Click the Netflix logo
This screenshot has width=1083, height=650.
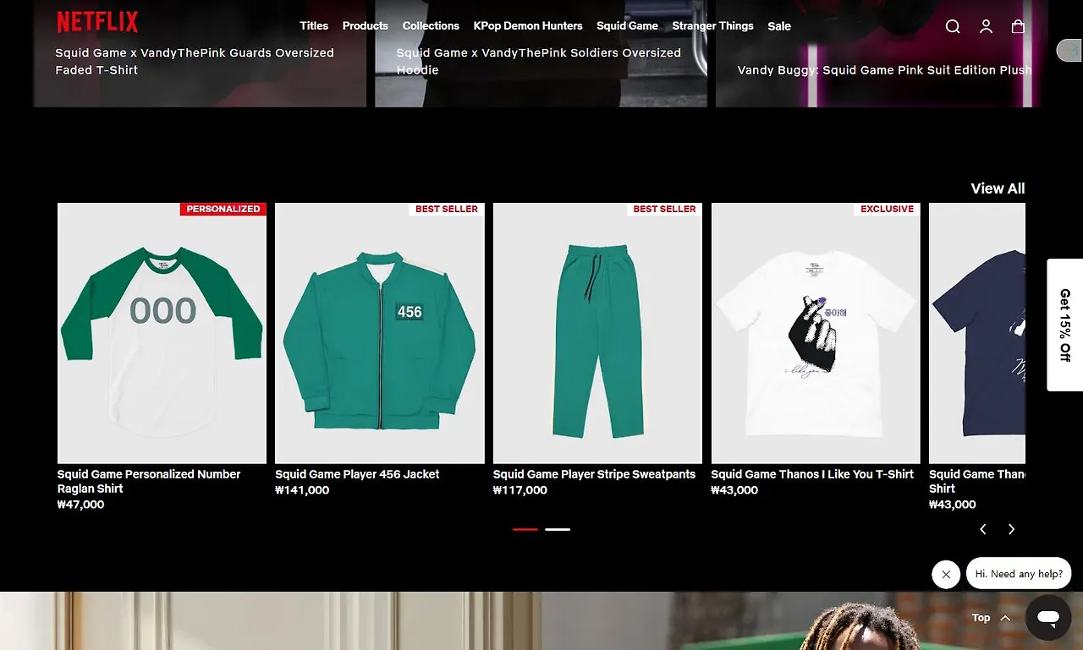pos(97,22)
